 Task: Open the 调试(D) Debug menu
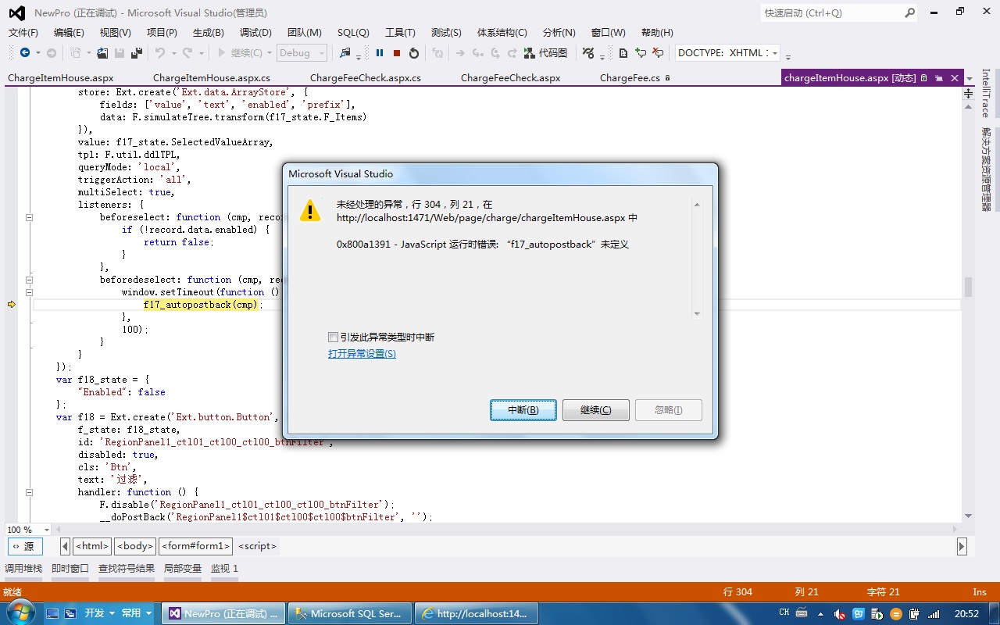(x=255, y=33)
